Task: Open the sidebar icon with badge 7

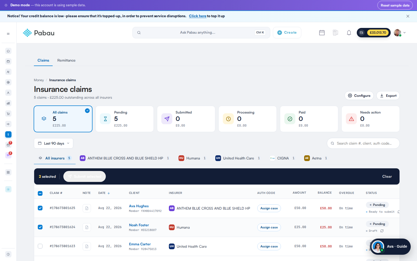Action: tap(8, 145)
